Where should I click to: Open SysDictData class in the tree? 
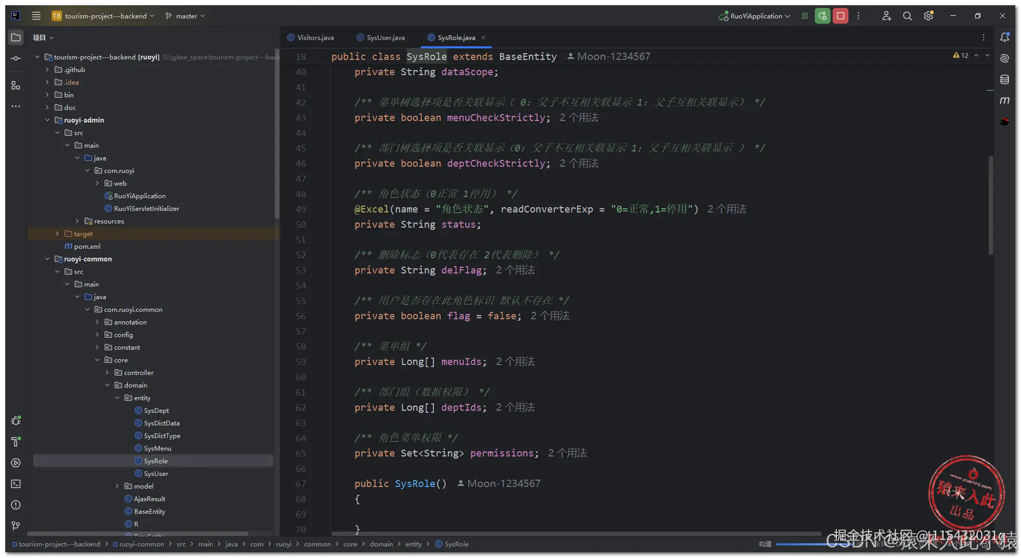tap(157, 423)
